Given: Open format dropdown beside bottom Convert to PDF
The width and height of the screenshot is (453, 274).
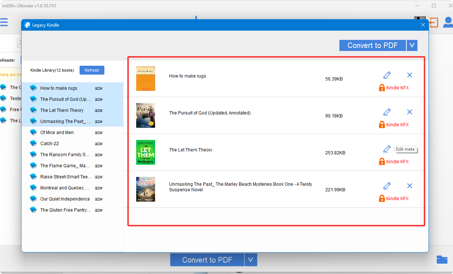Looking at the screenshot, I should 251,260.
